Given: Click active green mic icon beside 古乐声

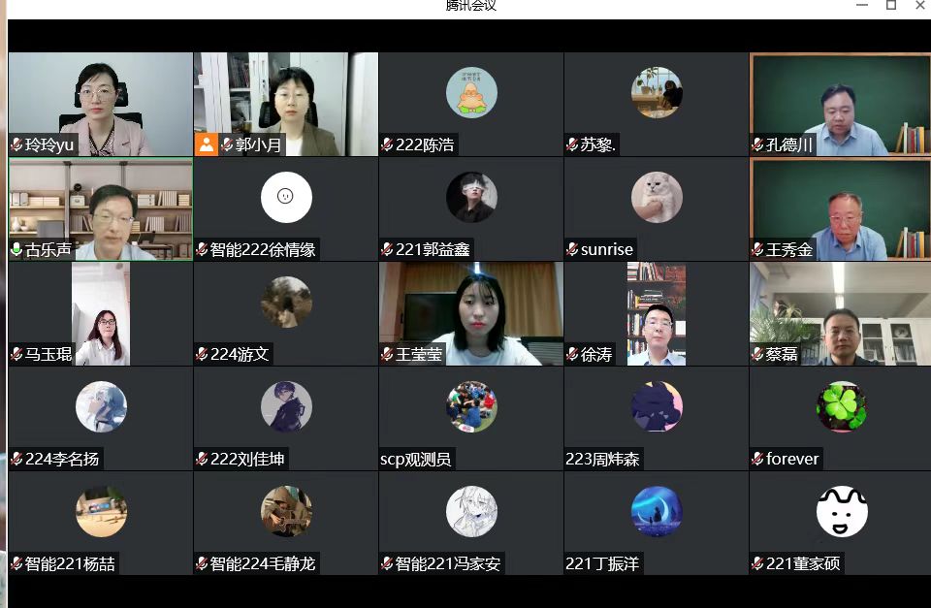Looking at the screenshot, I should [x=16, y=249].
